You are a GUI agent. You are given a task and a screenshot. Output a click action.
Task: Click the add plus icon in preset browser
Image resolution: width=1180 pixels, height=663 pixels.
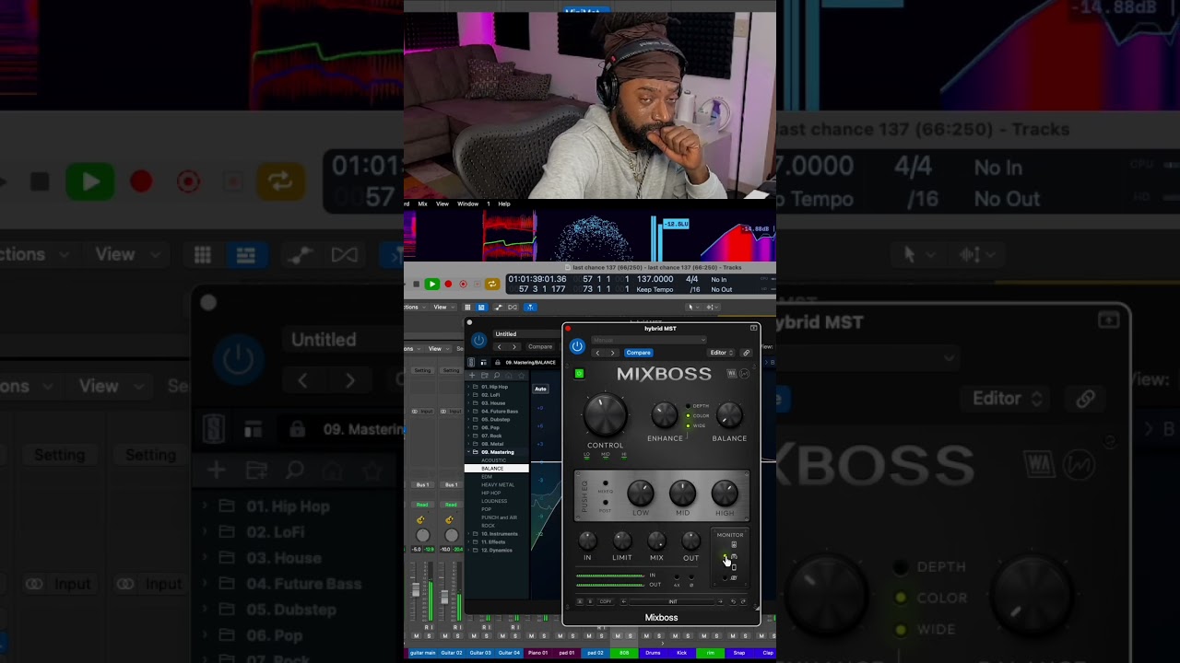click(472, 376)
